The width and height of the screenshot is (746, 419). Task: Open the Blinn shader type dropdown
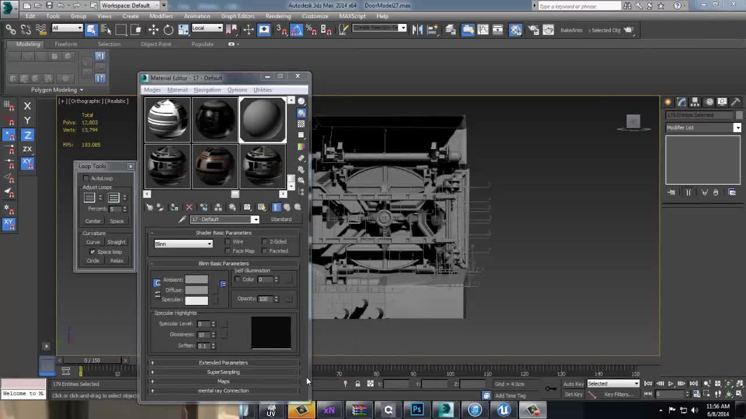pos(183,244)
